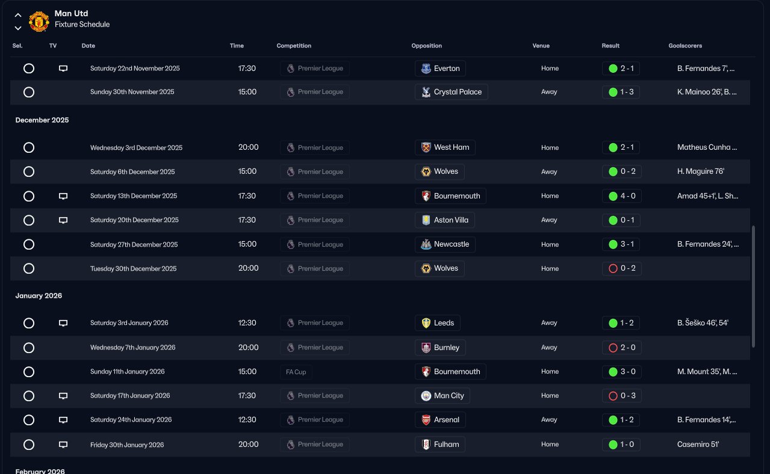Image resolution: width=770 pixels, height=474 pixels.
Task: Sort by the Result column header
Action: tap(610, 46)
